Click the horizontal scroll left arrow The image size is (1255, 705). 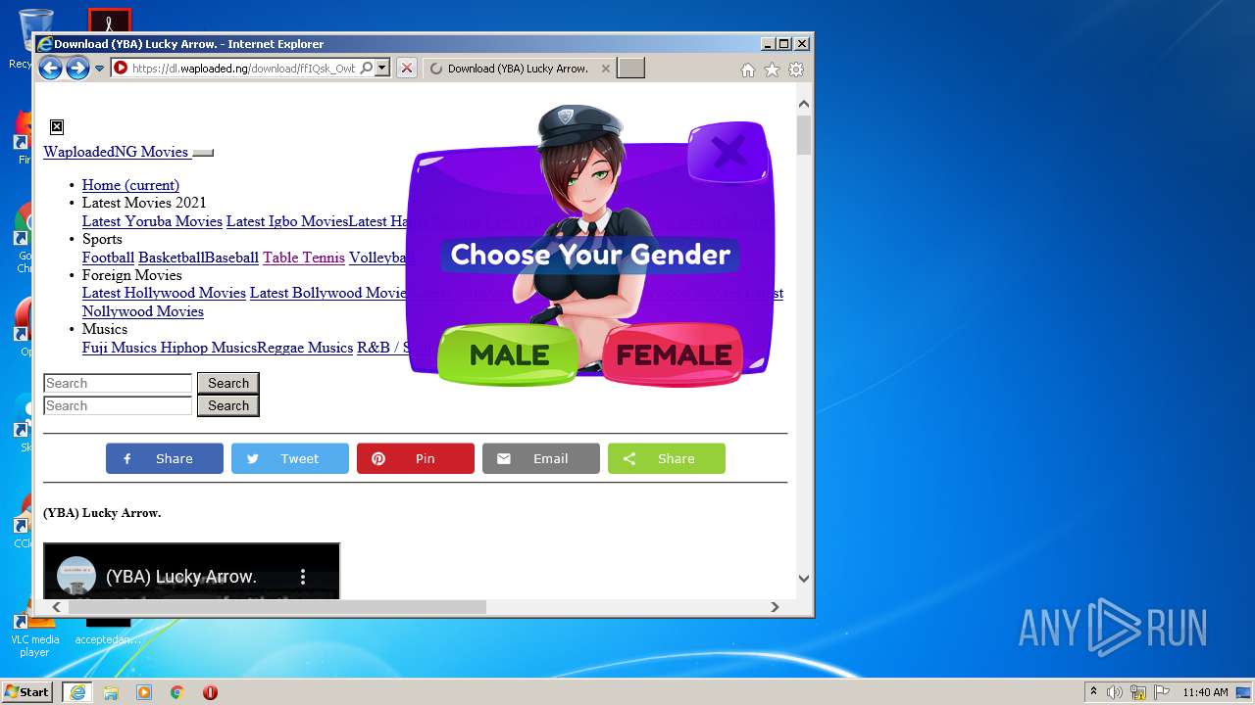pyautogui.click(x=57, y=607)
